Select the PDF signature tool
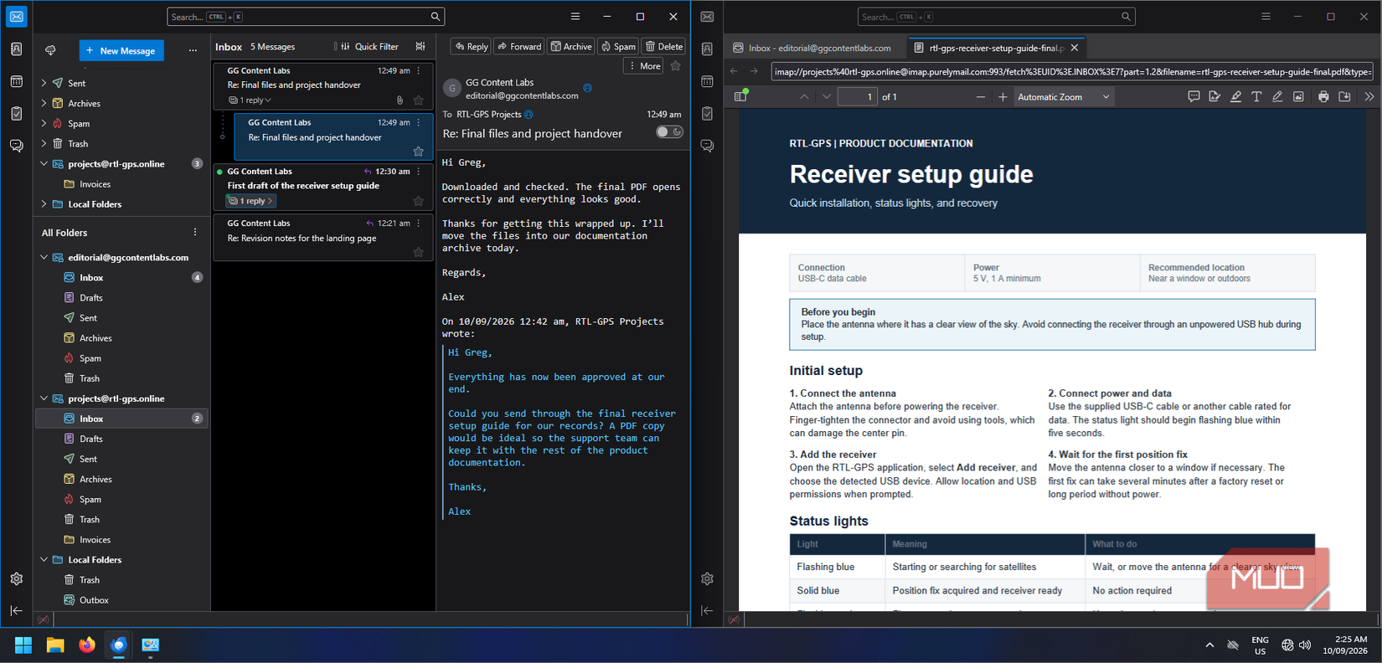The image size is (1382, 663). click(1214, 97)
